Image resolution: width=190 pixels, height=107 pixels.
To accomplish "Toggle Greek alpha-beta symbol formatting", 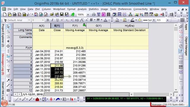I will coord(77,20).
